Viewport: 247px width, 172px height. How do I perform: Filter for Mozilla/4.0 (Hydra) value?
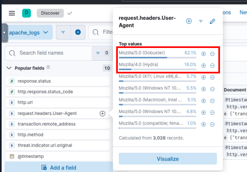(203, 66)
